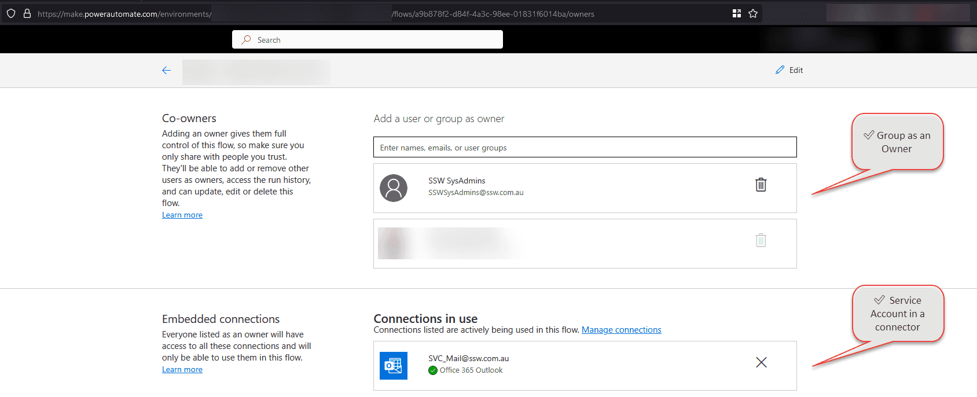Delete SSW SysAdmins owner with trash icon
This screenshot has height=397, width=977.
761,185
